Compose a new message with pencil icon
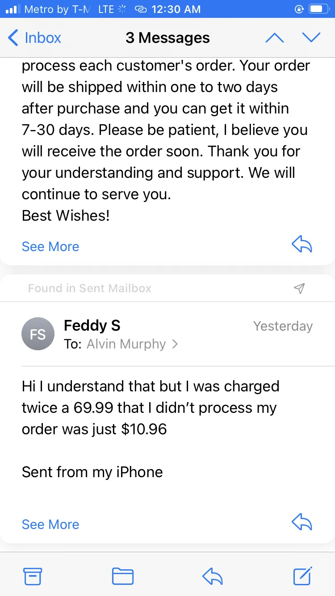This screenshot has height=596, width=335. click(303, 575)
